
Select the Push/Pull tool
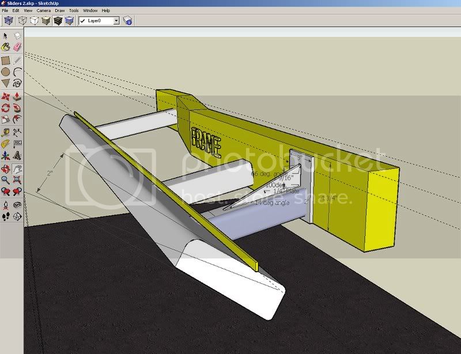17,96
